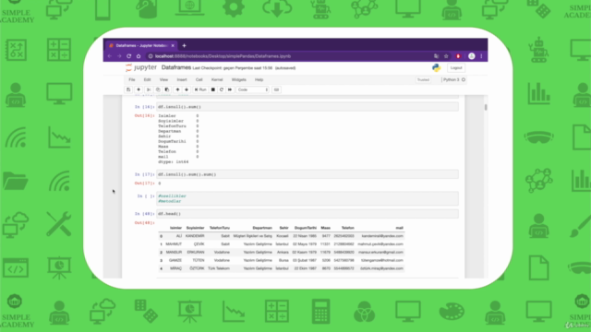Bookmark this page with the star icon
This screenshot has width=591, height=332.
click(446, 56)
